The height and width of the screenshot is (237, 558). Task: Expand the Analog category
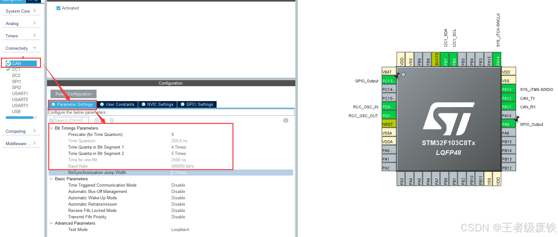[x=21, y=23]
